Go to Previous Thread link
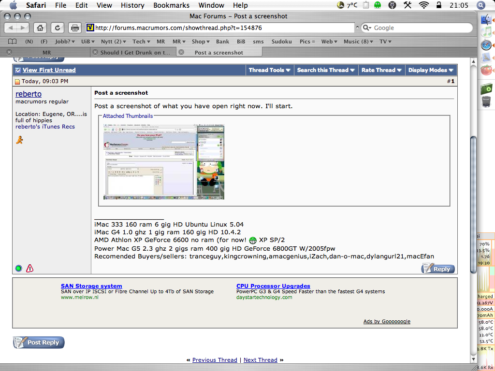Viewport: 495px width, 371px height. point(215,360)
